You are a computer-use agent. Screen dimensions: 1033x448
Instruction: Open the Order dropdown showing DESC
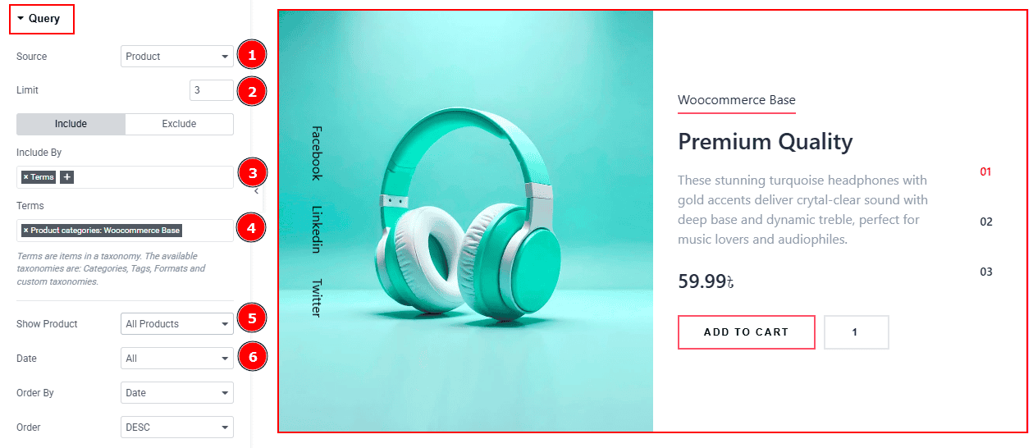click(x=177, y=427)
